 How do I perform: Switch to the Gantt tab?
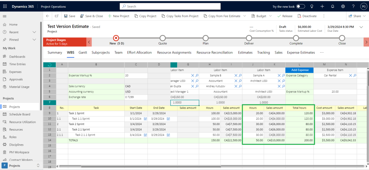pyautogui.click(x=83, y=53)
